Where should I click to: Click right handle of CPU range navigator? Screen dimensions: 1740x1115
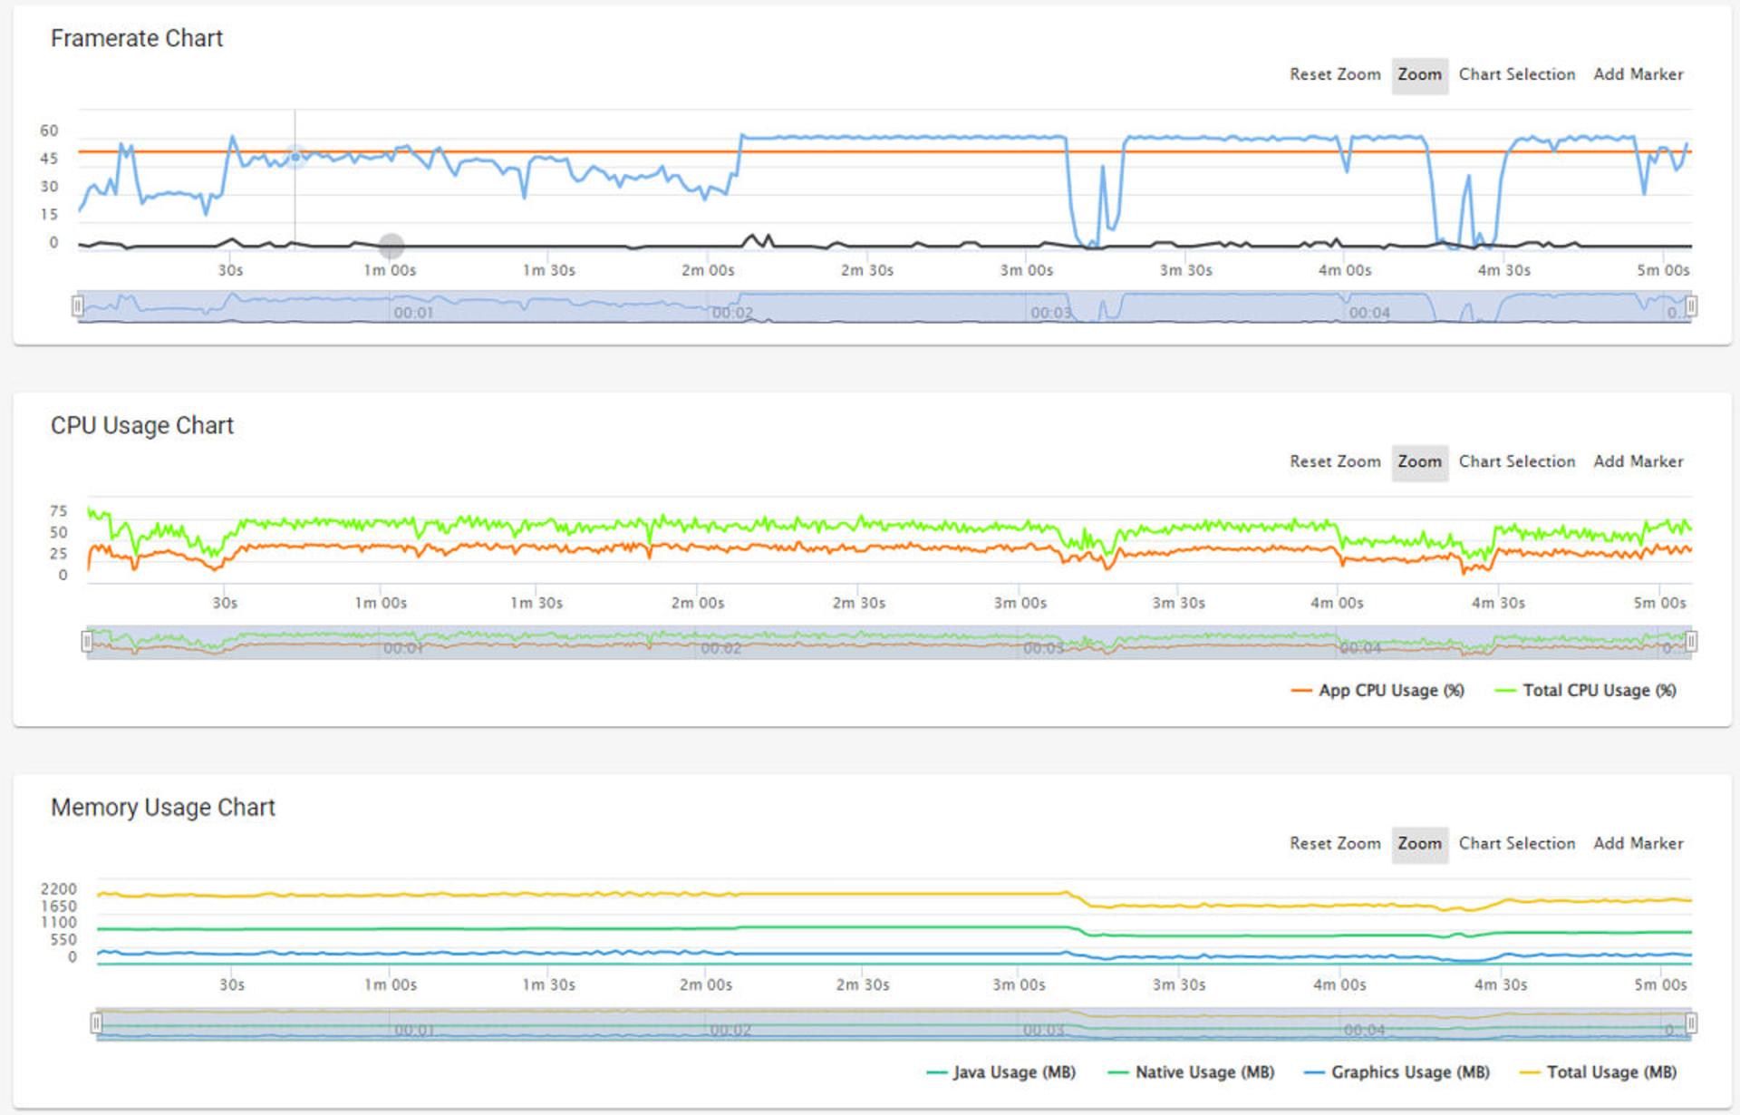pyautogui.click(x=1691, y=642)
